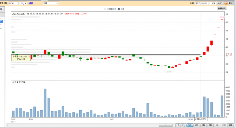Click the 37.15 price label on right axis
Viewport: 236px width, 128px height.
[229, 54]
